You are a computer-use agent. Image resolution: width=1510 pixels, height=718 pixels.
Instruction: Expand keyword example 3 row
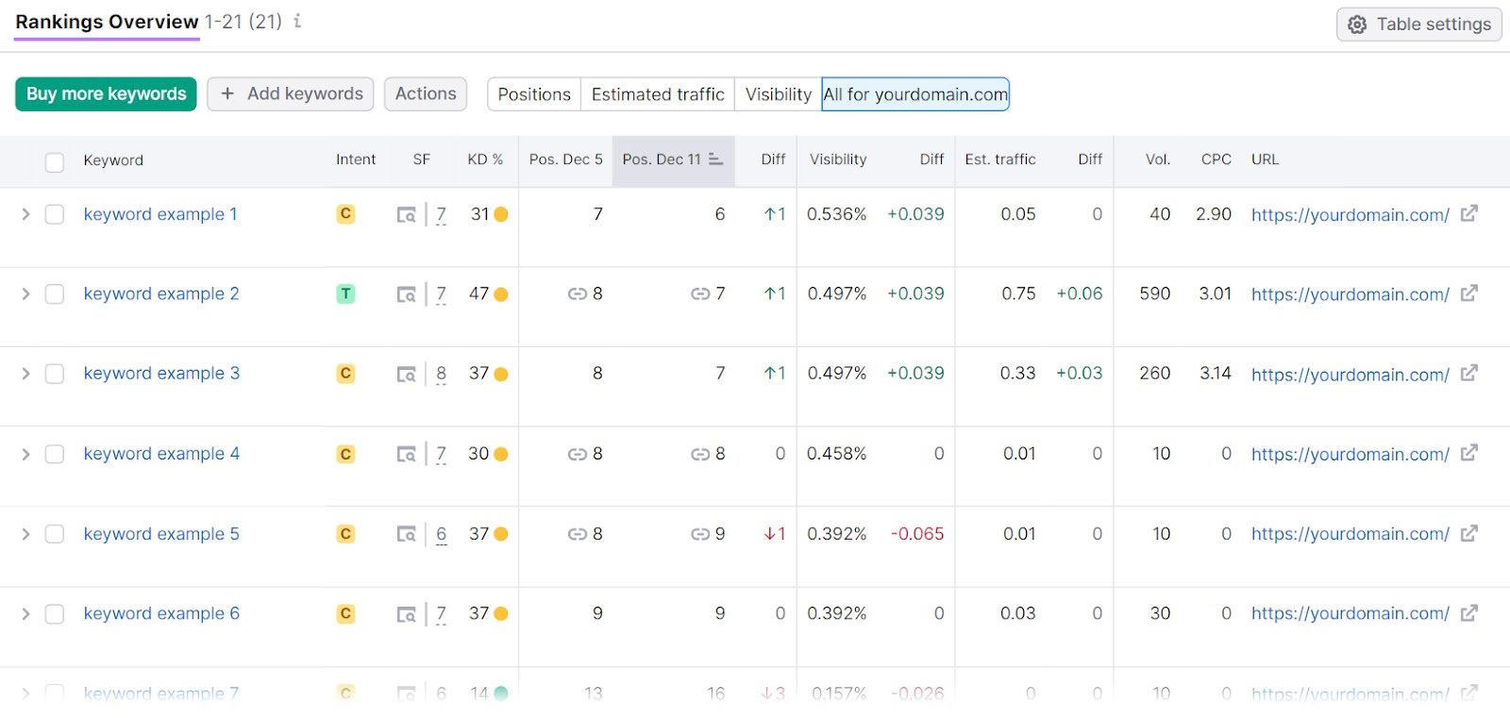pyautogui.click(x=25, y=375)
